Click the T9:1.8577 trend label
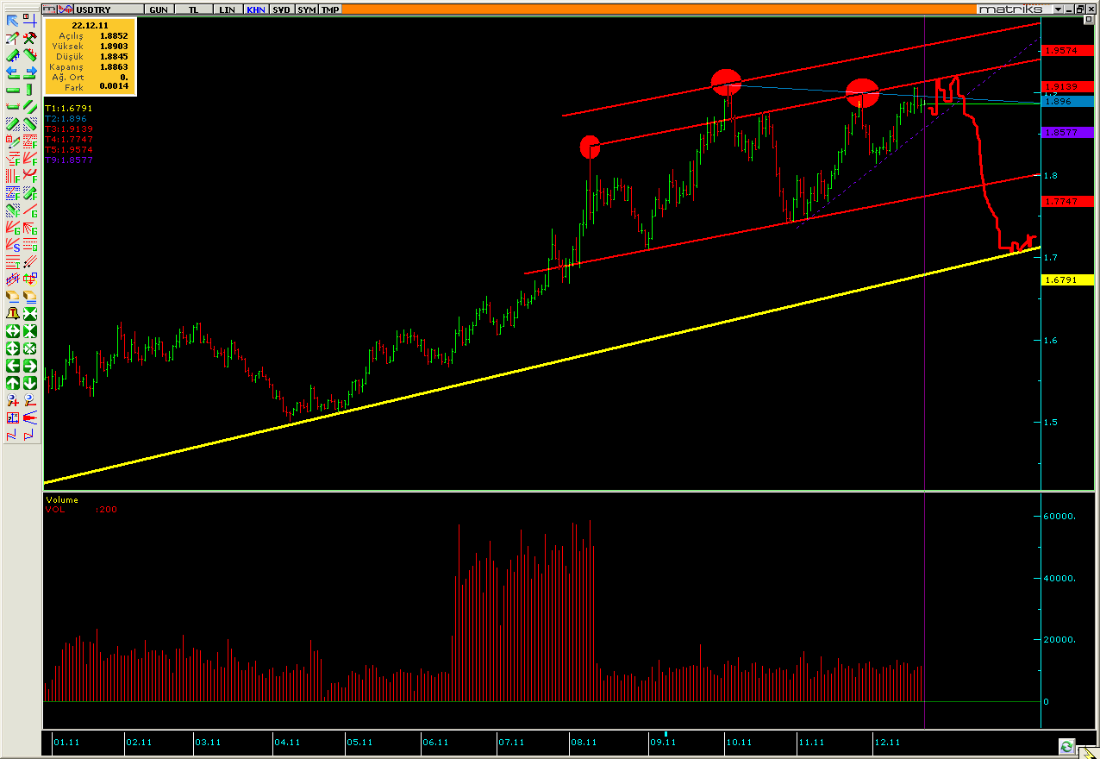This screenshot has width=1100, height=759. [69, 160]
